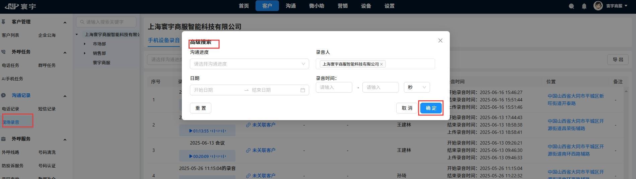
Task: Open 企业公海 in the sidebar
Action: click(x=47, y=35)
